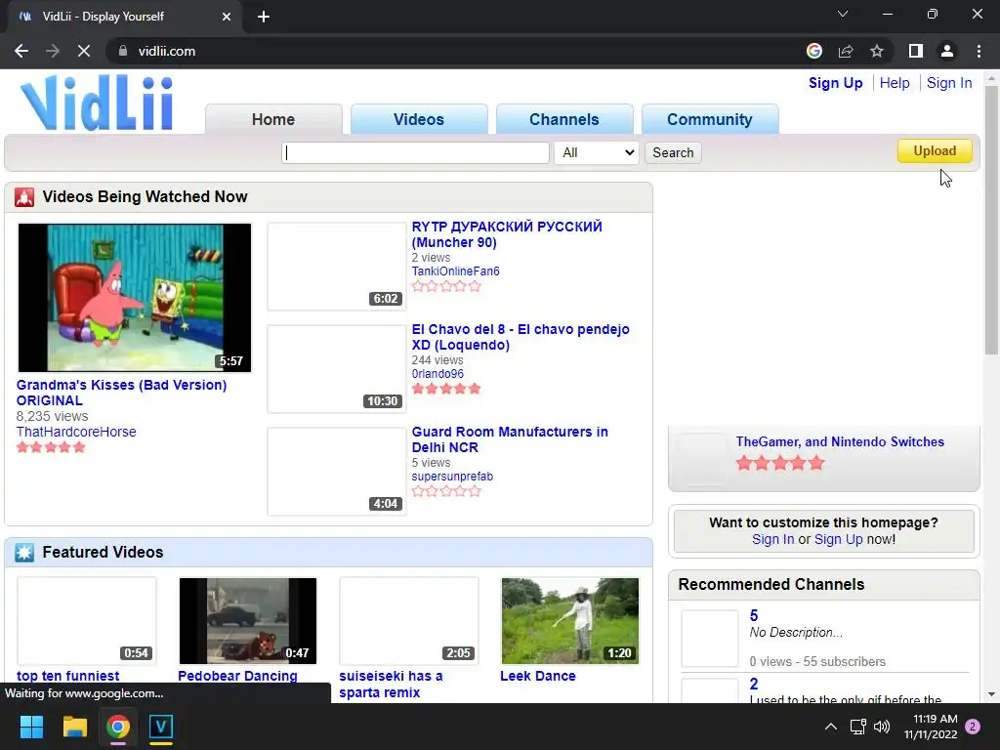
Task: Open Grandma's Kisses (Bad Version) title link
Action: (121, 393)
